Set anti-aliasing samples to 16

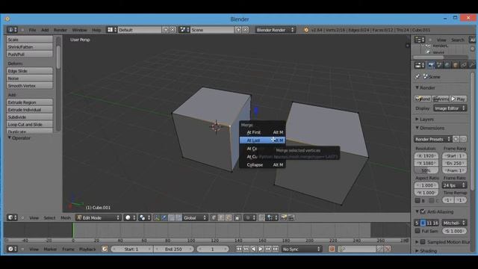[x=435, y=223]
